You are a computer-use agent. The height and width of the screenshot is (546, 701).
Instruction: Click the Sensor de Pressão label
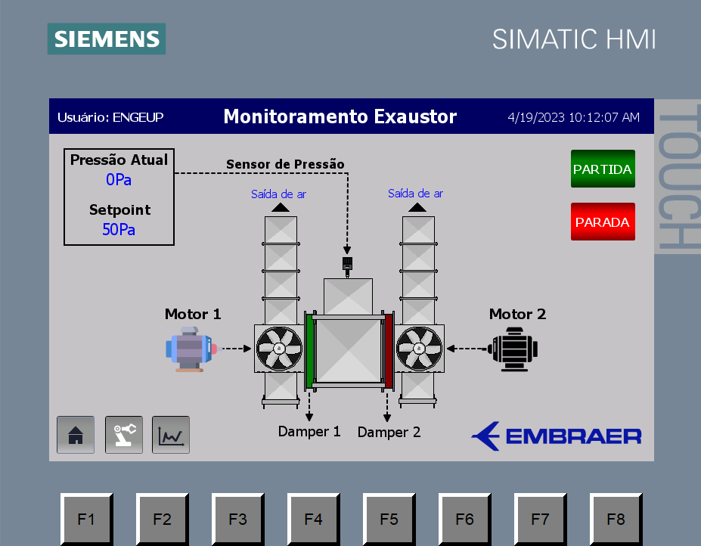pyautogui.click(x=285, y=164)
